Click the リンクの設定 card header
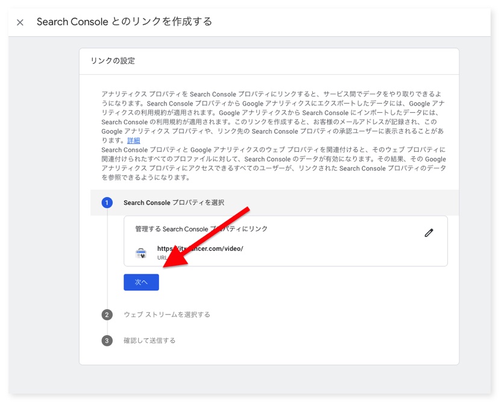This screenshot has width=499, height=402. 113,61
